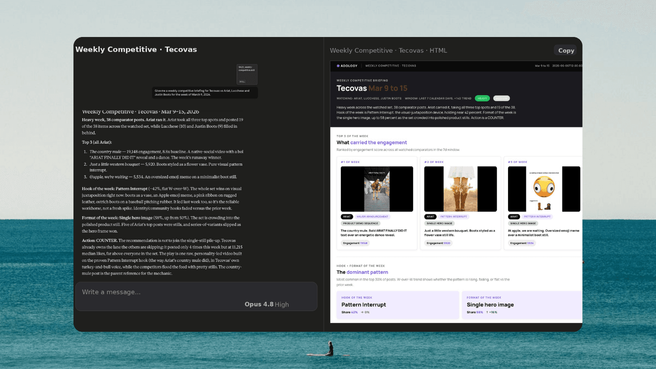Click PATTERN INTERRUPT tag on #3 card
Image resolution: width=656 pixels, height=369 pixels.
click(537, 217)
